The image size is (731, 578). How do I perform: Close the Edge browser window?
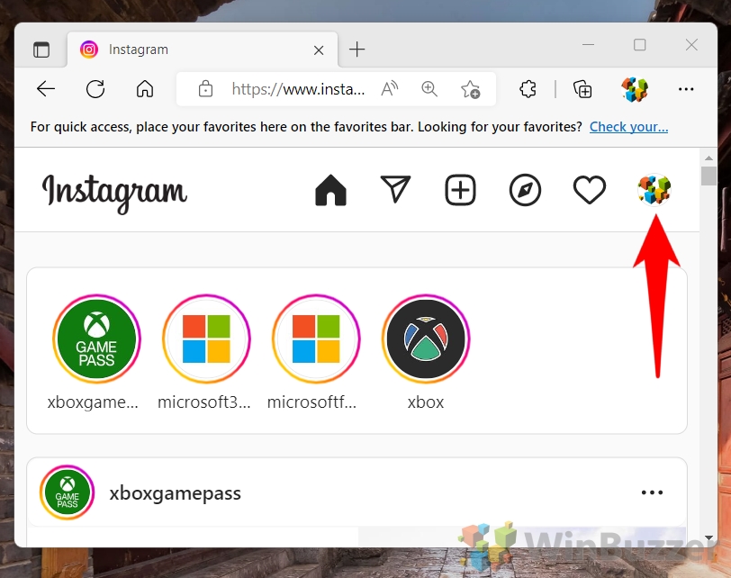click(x=691, y=45)
